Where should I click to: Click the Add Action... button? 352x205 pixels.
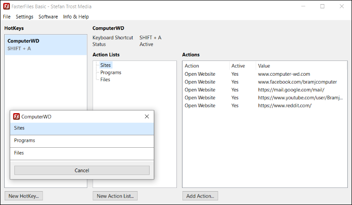point(200,196)
